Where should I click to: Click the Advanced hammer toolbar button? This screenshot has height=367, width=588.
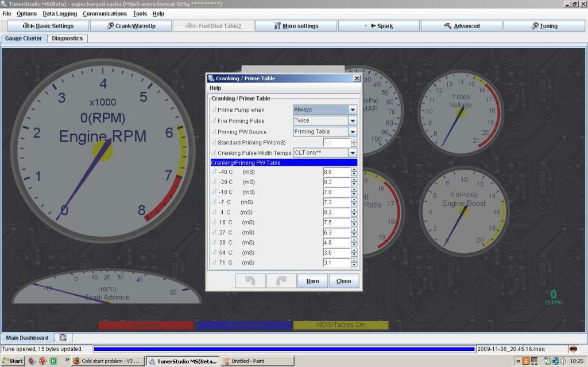point(461,26)
